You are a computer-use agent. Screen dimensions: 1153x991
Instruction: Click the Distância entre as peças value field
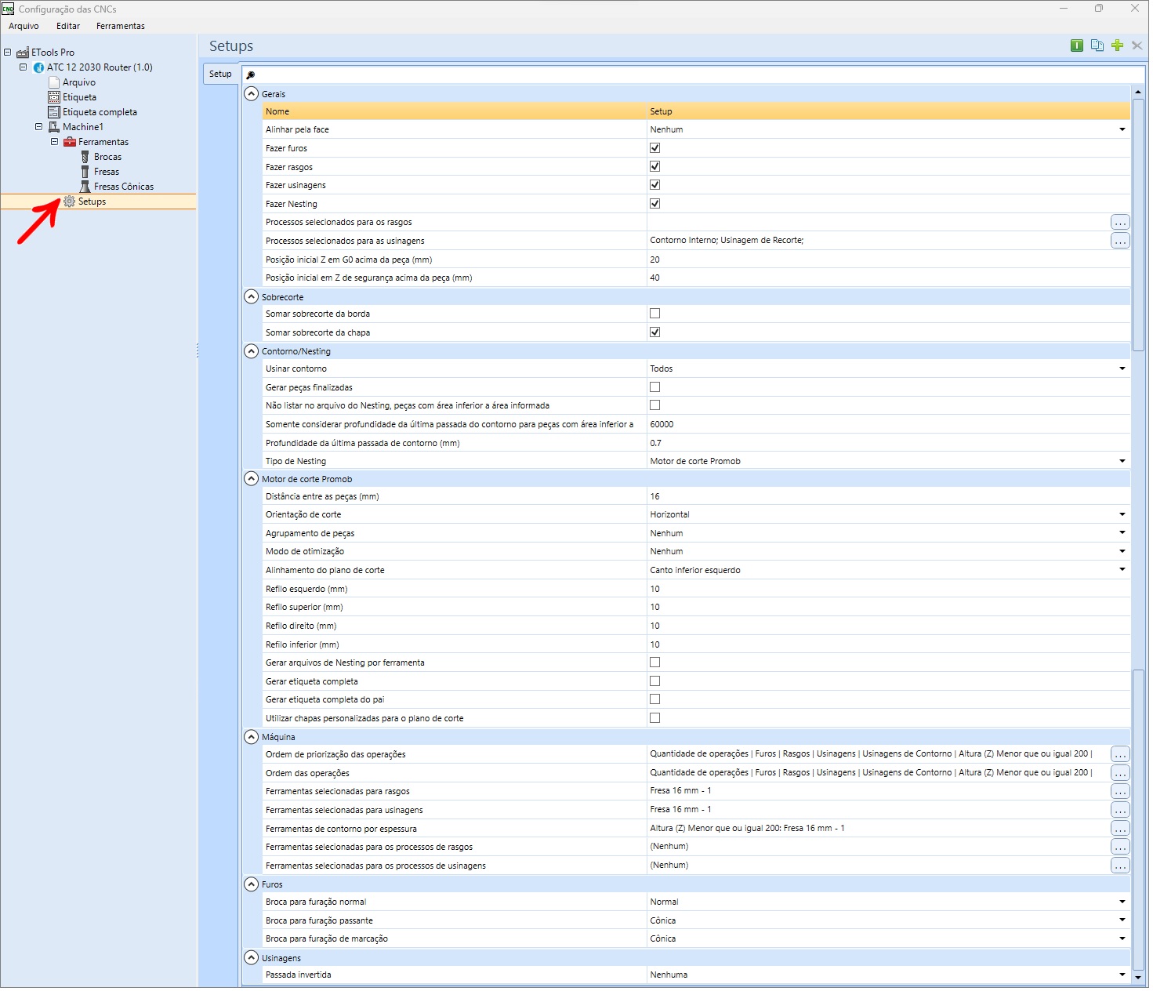888,496
